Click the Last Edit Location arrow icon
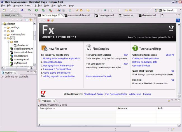 pos(126,10)
